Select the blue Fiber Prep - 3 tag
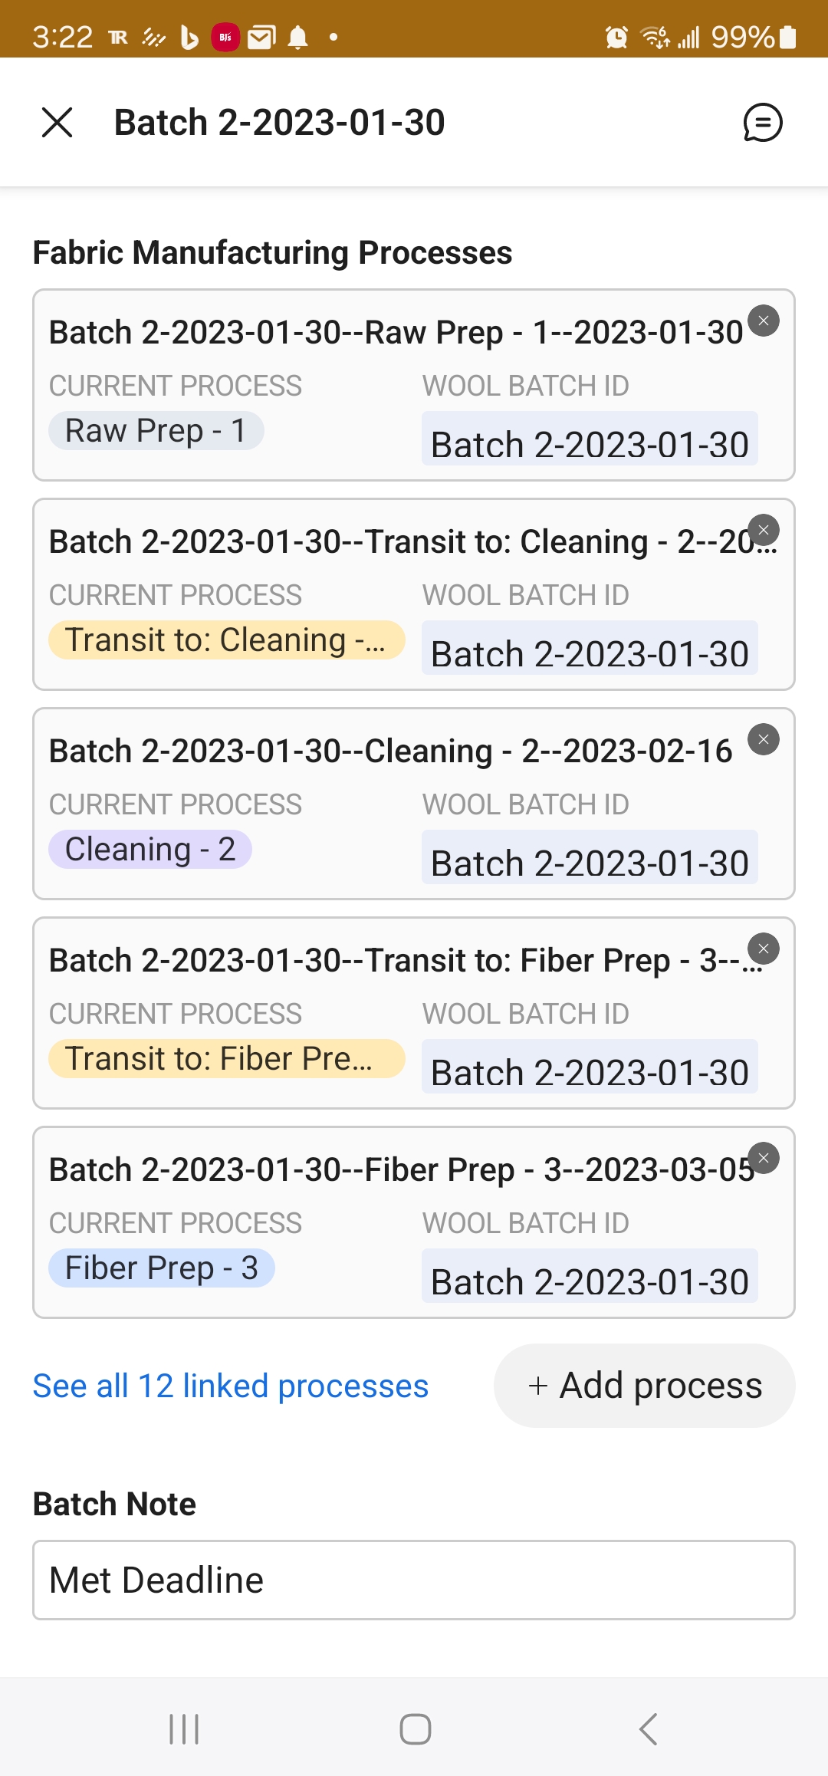 click(x=161, y=1268)
